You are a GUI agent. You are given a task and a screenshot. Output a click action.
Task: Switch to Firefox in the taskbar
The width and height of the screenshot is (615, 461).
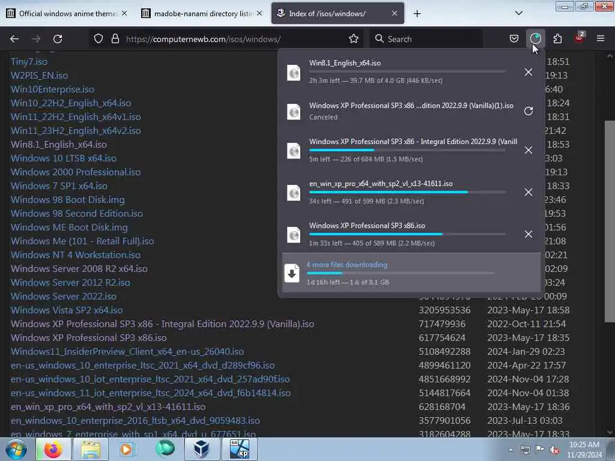point(53,449)
